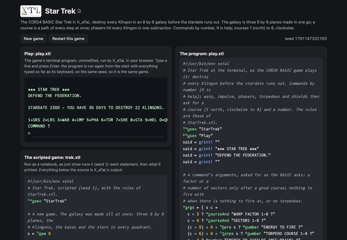Viewport: 347px width, 240px height.
Task: Select the seed 1791147202193 text
Action: 306,39
